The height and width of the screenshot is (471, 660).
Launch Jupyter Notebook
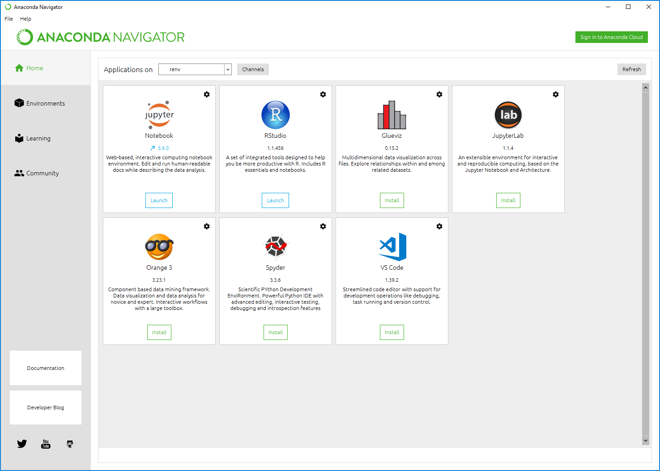[x=159, y=200]
